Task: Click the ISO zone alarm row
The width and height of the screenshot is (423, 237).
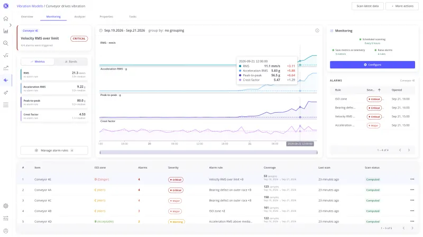Action: point(372,99)
